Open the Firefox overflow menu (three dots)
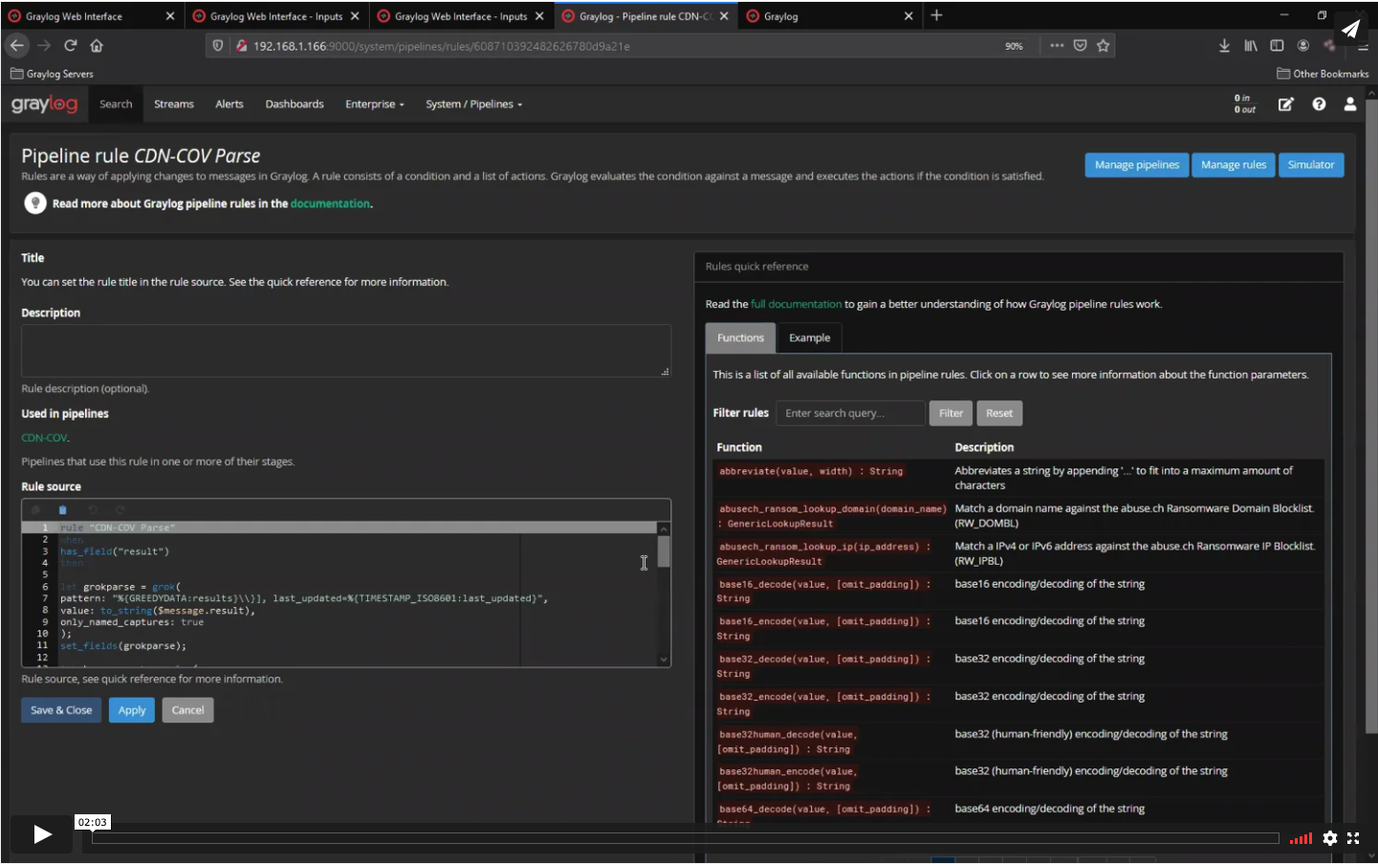The width and height of the screenshot is (1378, 864). pos(1059,44)
